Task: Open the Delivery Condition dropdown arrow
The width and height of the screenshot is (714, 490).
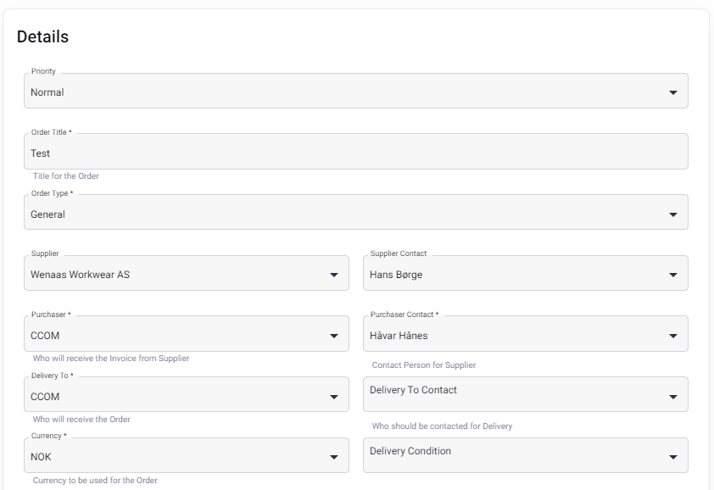Action: tap(672, 457)
